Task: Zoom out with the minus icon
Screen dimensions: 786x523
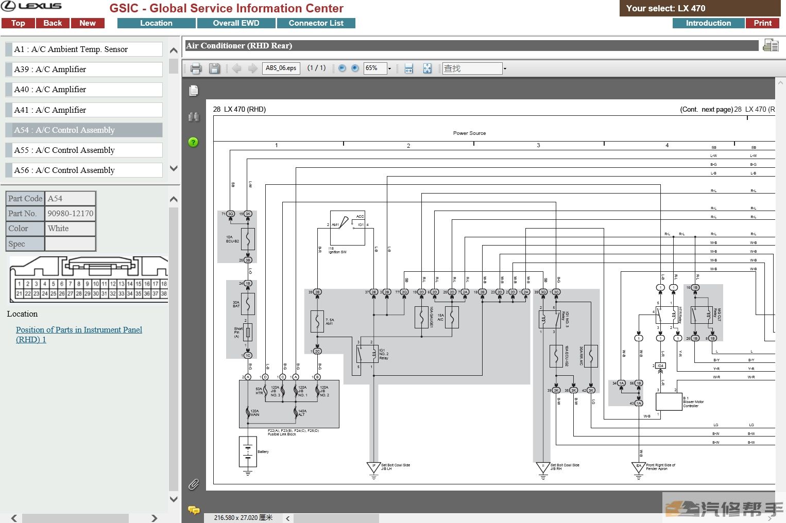Action: pos(342,68)
